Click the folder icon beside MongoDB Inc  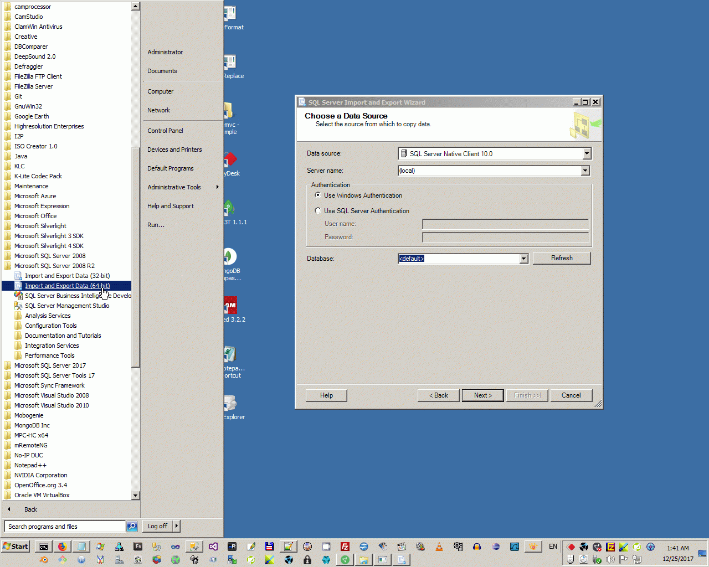(7, 425)
